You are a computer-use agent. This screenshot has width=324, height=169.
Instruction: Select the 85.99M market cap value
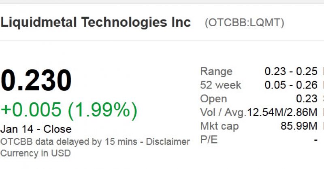299,126
